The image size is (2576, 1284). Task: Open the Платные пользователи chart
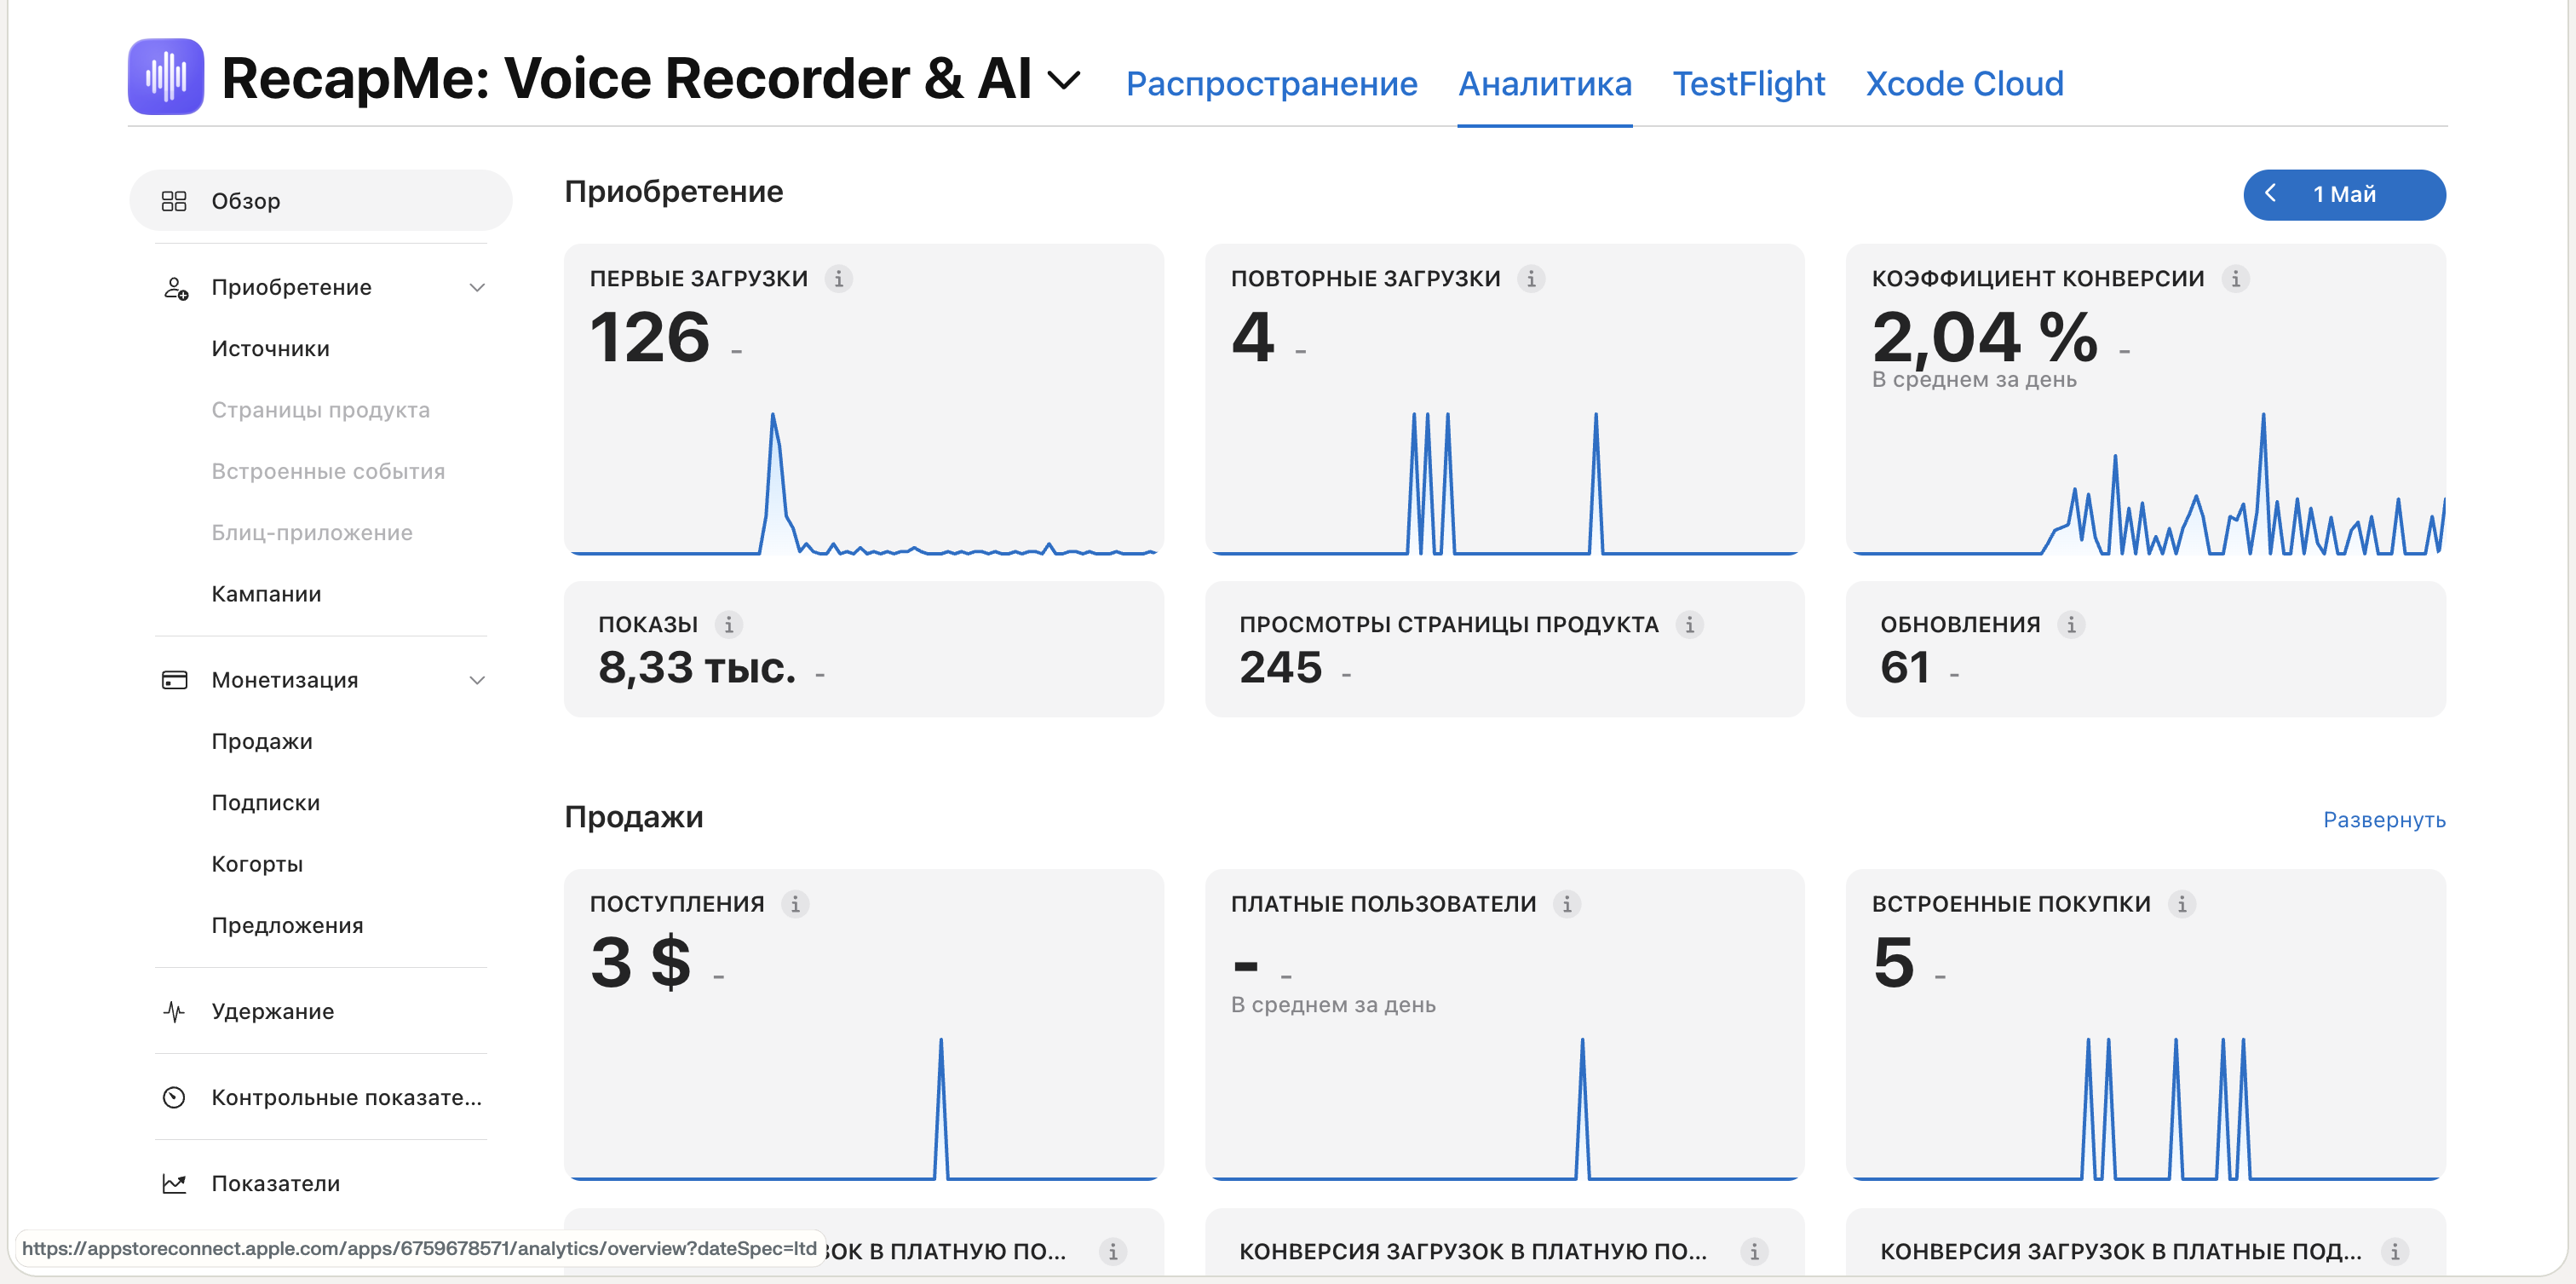click(1504, 1108)
